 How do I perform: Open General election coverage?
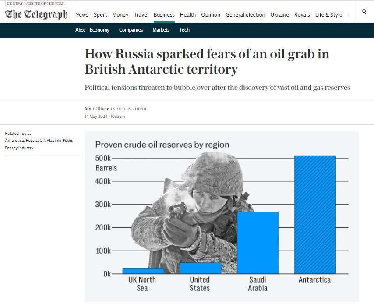[245, 15]
